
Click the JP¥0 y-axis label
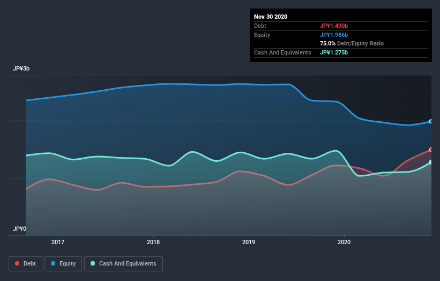(x=19, y=229)
